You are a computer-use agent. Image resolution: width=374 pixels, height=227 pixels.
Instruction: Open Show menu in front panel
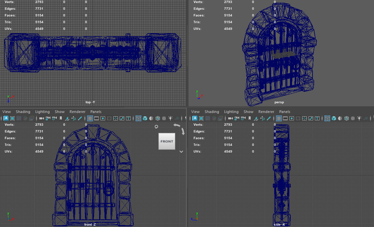(59, 112)
